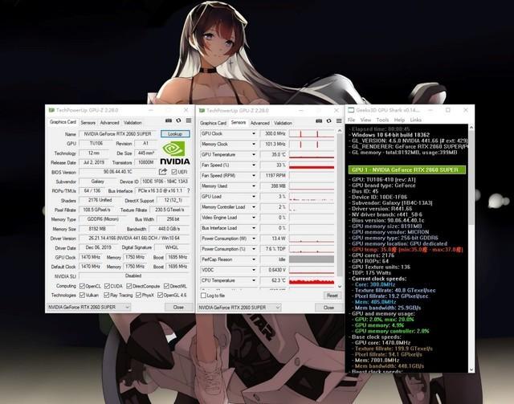Click the Lookup button
Screen dimensions: 514x404
click(175, 134)
